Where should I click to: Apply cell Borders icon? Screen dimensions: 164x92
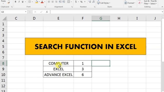pyautogui.click(x=30, y=2)
